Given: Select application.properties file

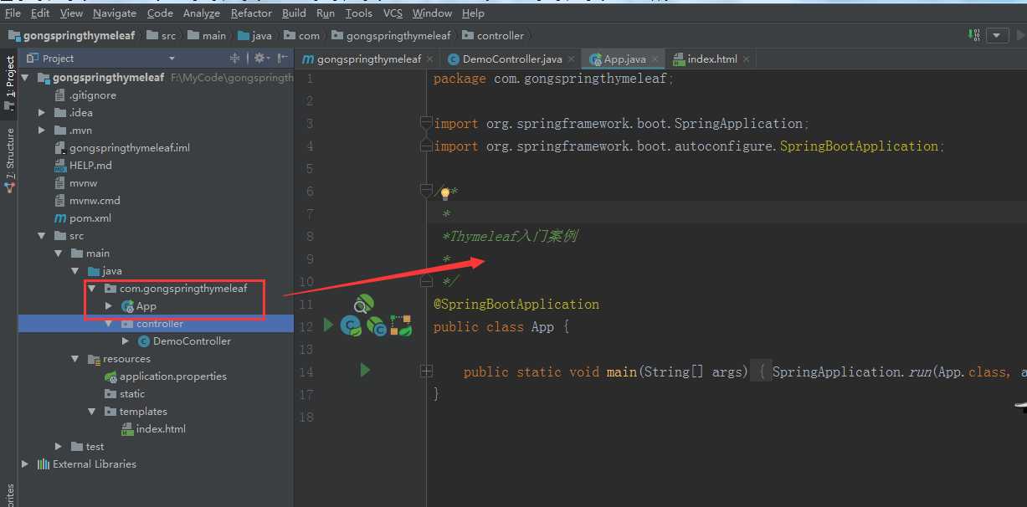Looking at the screenshot, I should [x=165, y=376].
